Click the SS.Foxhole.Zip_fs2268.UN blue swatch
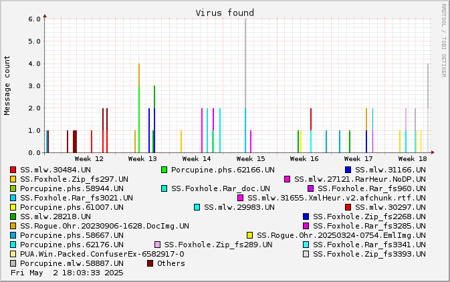The width and height of the screenshot is (450, 282). pyautogui.click(x=306, y=217)
